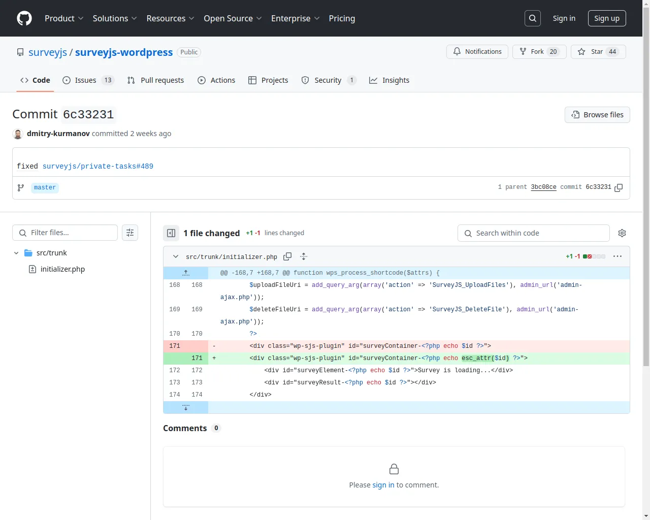The height and width of the screenshot is (520, 650).
Task: Click the master branch label
Action: tap(45, 188)
